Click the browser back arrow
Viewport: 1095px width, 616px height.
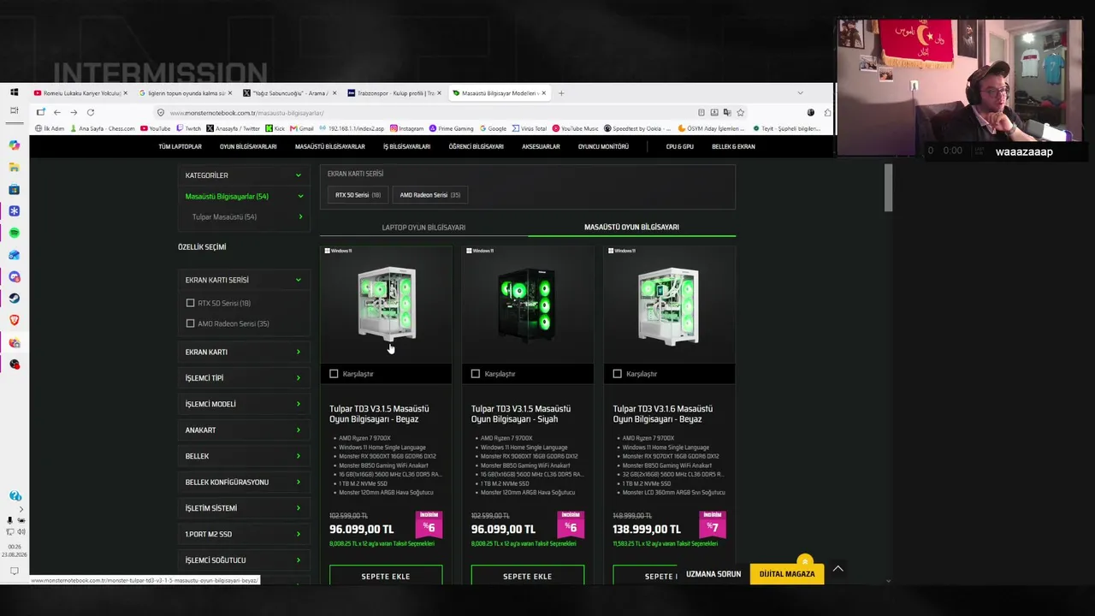tap(56, 112)
